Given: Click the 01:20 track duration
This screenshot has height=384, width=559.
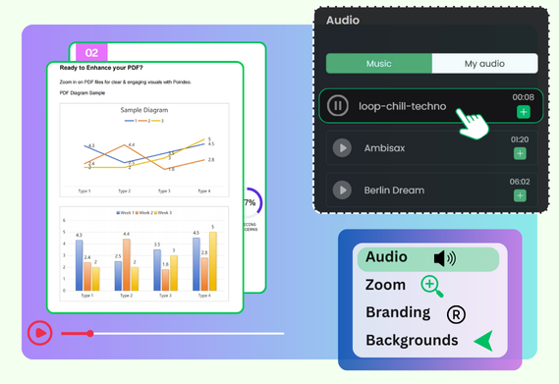Looking at the screenshot, I should (520, 139).
